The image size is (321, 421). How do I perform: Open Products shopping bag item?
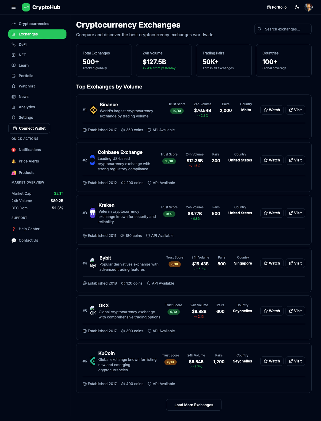click(x=37, y=173)
